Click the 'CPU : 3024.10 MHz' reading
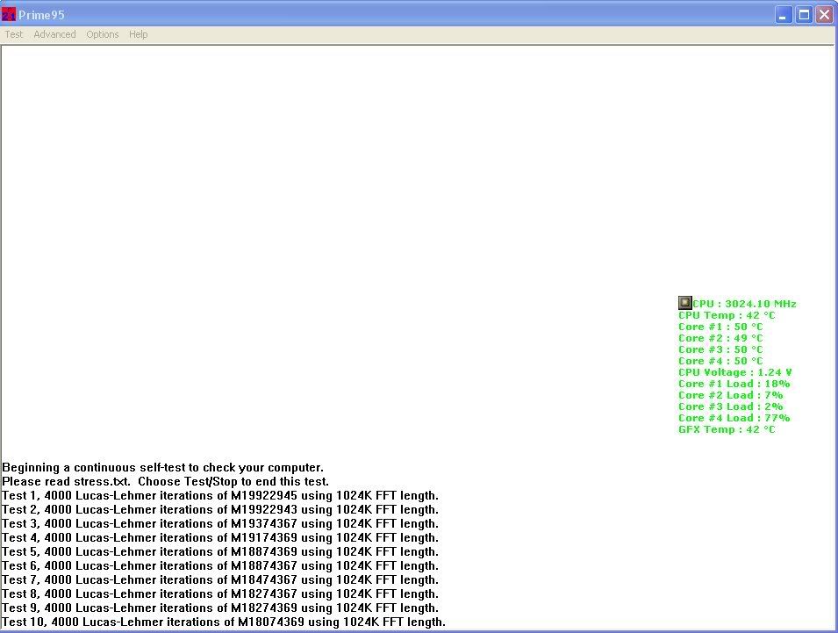 744,304
